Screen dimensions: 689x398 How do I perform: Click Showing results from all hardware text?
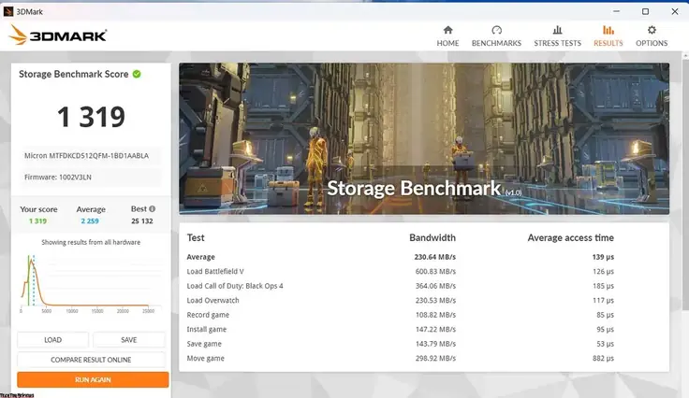(x=91, y=242)
